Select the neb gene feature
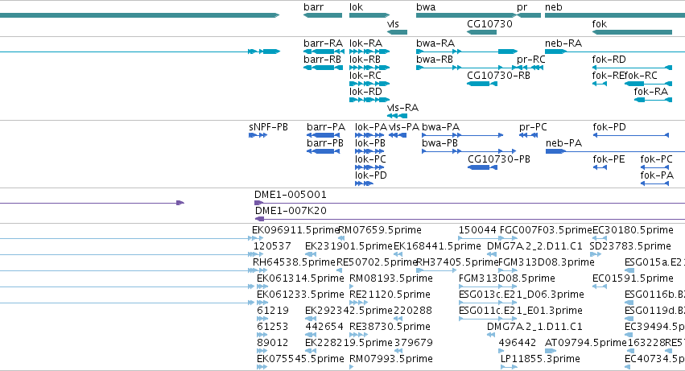685x371 pixels. click(x=615, y=15)
